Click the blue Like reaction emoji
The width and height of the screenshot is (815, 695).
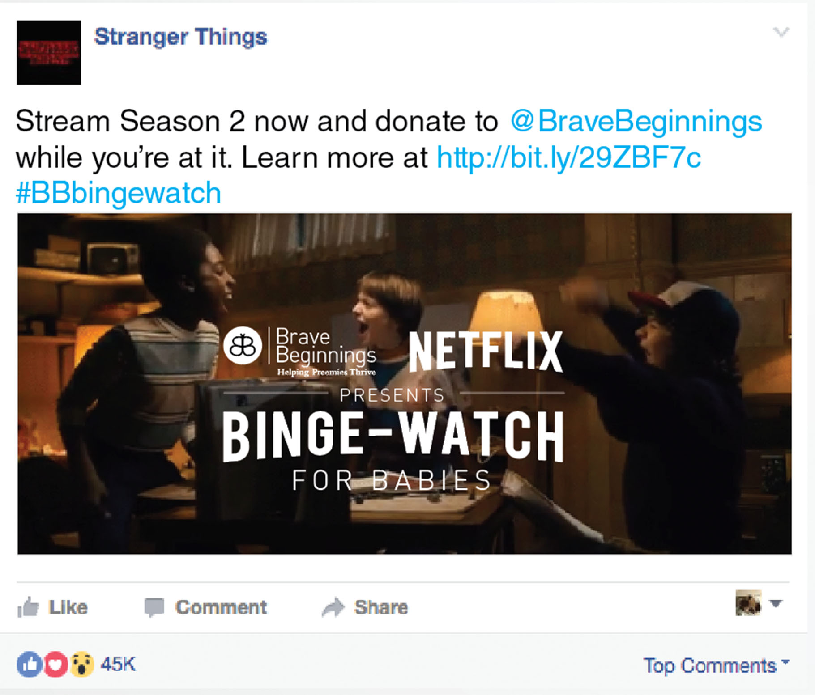[x=30, y=665]
